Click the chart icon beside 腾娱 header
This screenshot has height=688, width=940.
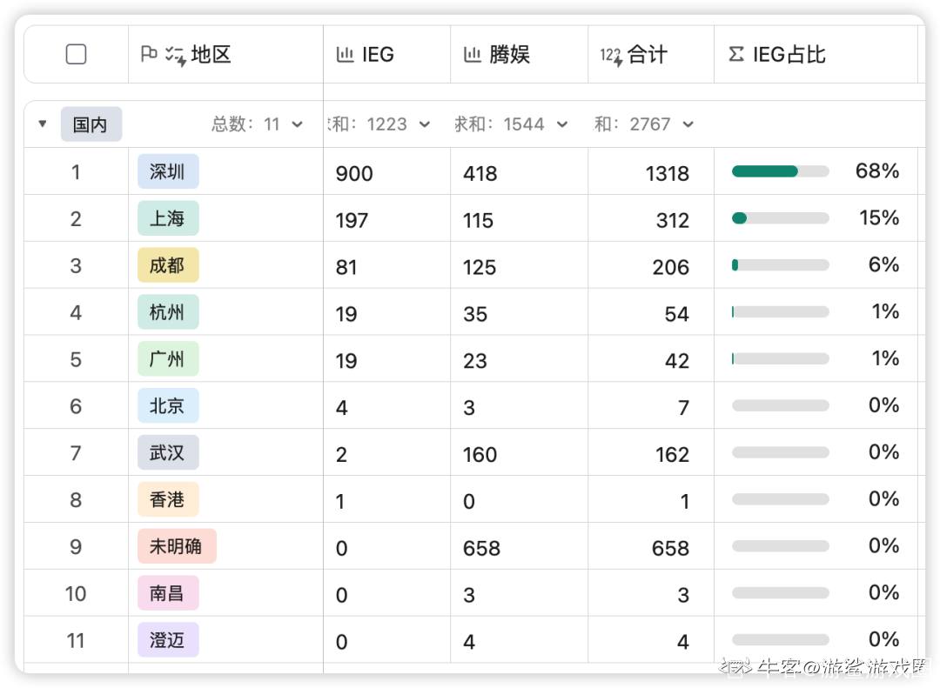point(472,55)
